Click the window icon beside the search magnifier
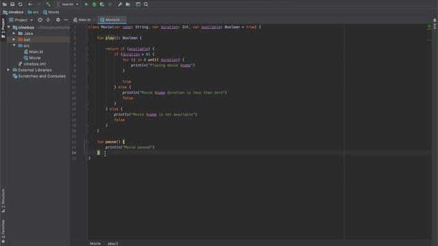This screenshot has width=438, height=246. pyautogui.click(x=138, y=4)
